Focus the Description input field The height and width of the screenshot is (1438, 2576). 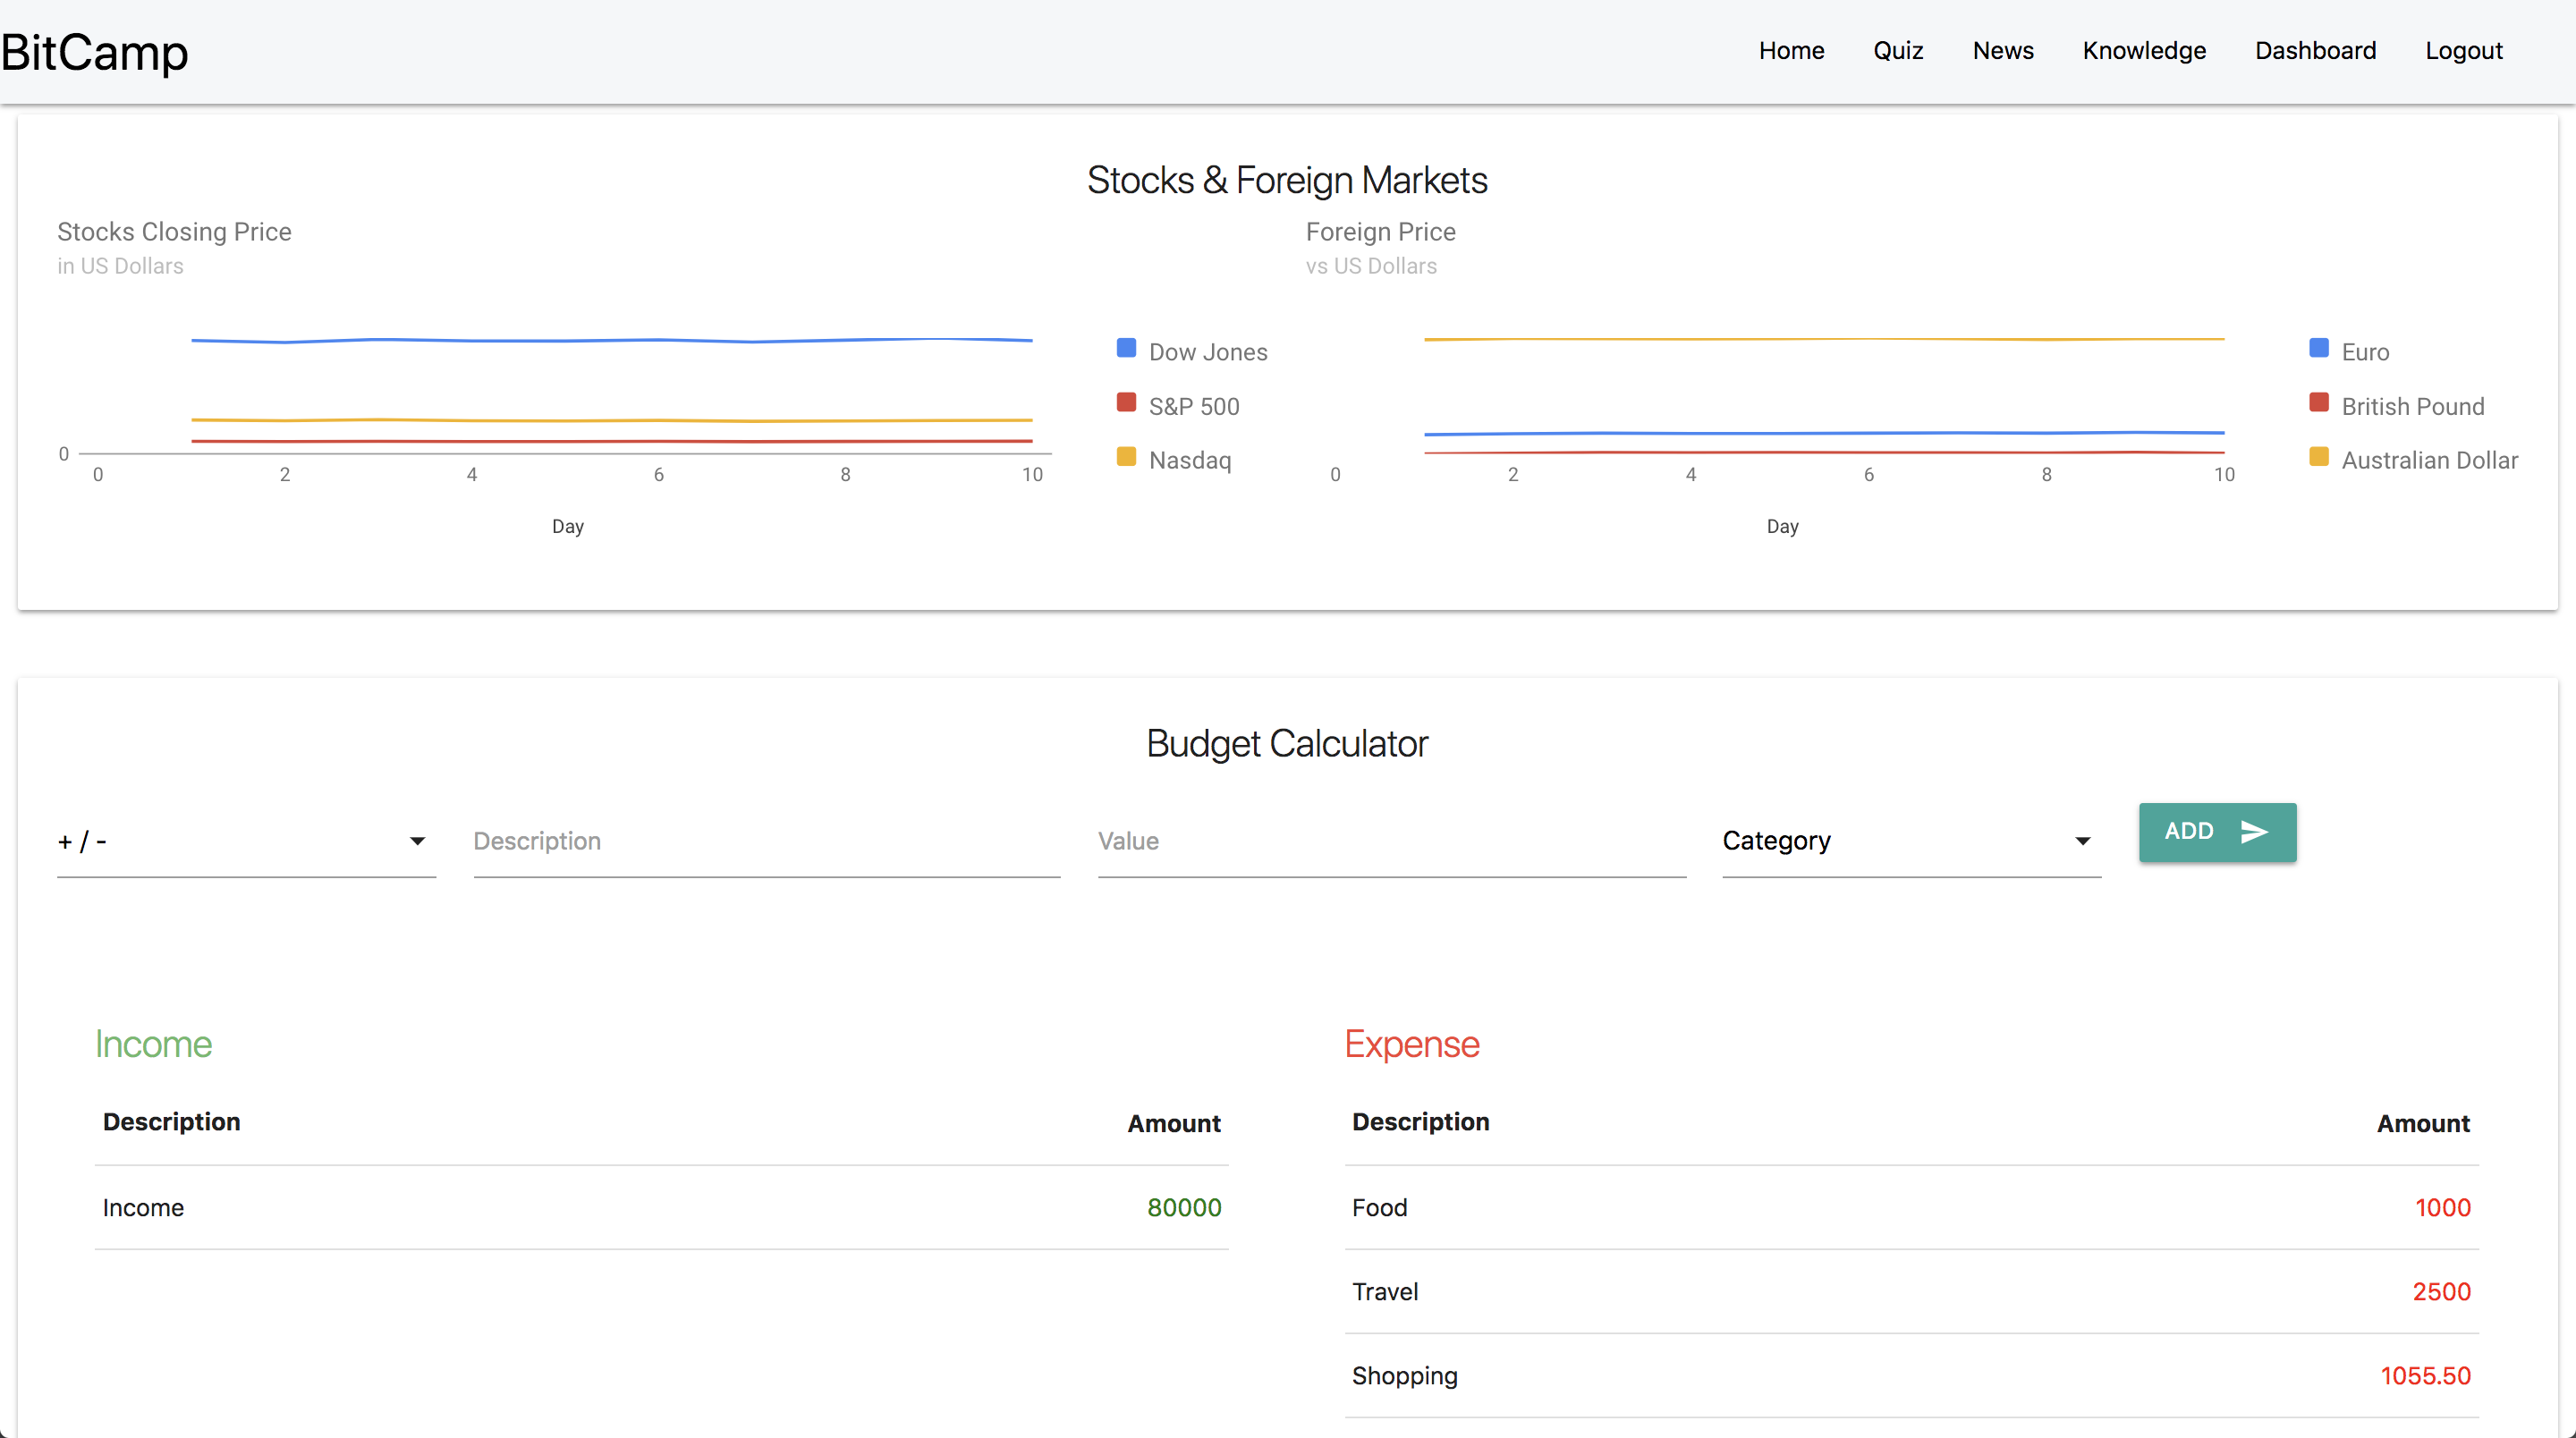(766, 841)
